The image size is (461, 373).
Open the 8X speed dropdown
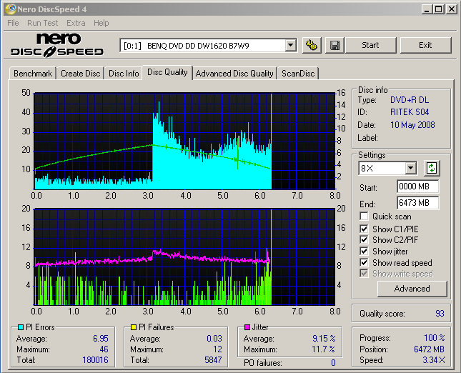(x=410, y=169)
